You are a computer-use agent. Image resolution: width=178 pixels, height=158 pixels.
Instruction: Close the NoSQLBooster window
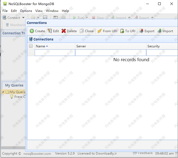point(172,4)
